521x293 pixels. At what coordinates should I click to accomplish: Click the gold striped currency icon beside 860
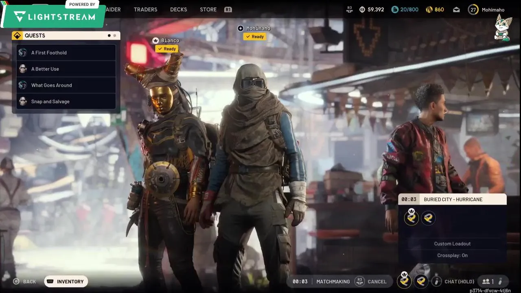[429, 9]
